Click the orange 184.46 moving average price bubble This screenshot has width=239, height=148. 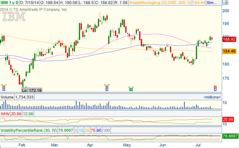tap(229, 51)
